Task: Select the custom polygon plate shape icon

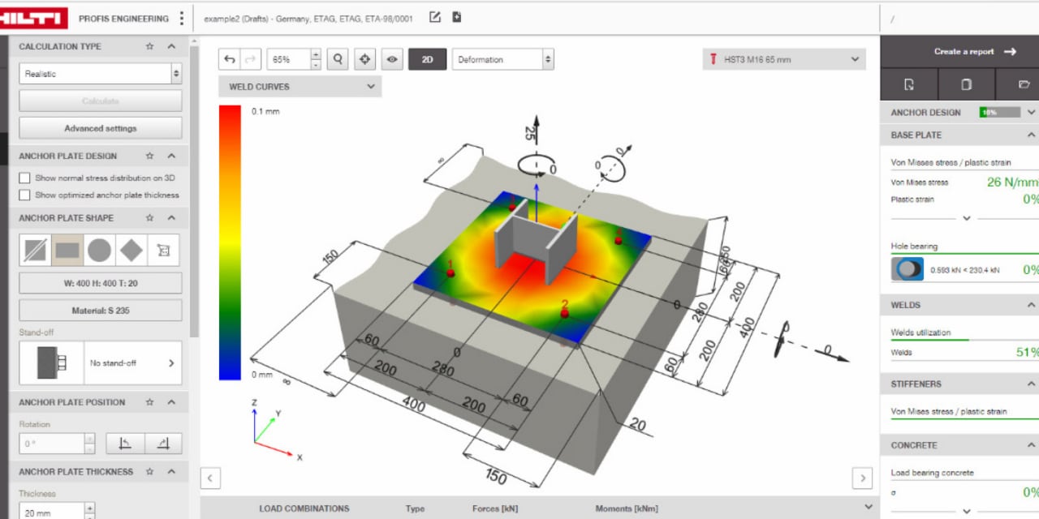Action: 162,250
